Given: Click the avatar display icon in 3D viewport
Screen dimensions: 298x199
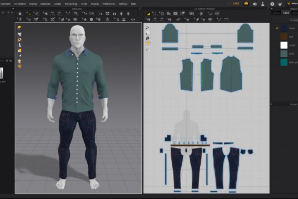Looking at the screenshot, I should (19, 45).
